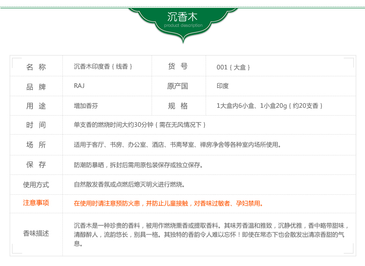Click the orange warning text starting 在使用时请注意预防火患

click(x=169, y=204)
